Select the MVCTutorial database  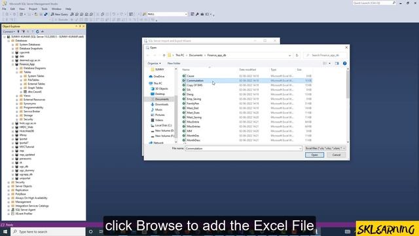coord(27,147)
